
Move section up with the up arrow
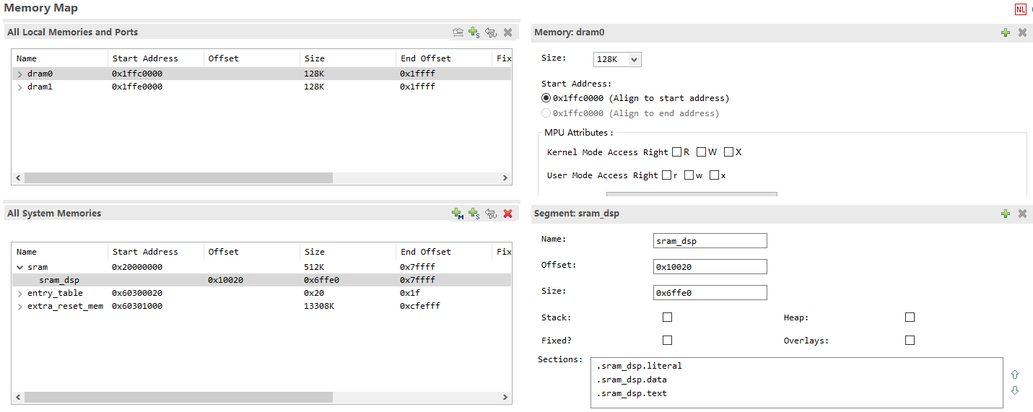coord(1015,374)
